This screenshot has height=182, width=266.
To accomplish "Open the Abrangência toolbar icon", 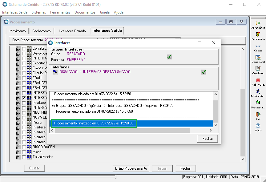I will pyautogui.click(x=258, y=23).
